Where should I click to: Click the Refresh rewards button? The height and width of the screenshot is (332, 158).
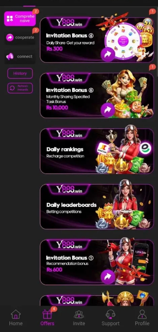[x=20, y=88]
